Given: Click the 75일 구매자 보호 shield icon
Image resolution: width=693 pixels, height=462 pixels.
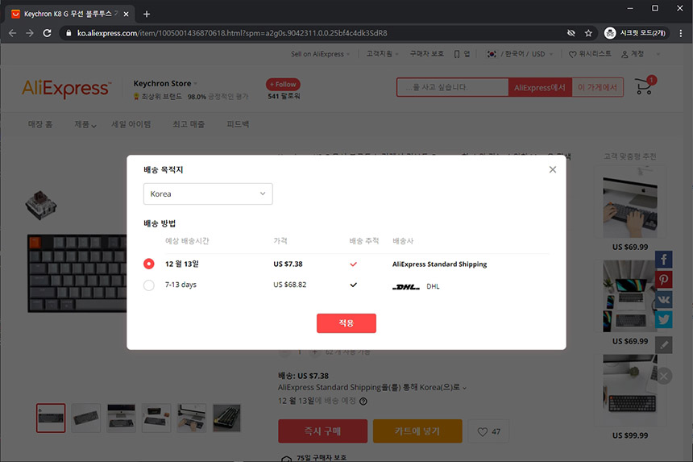Looking at the screenshot, I should (x=286, y=459).
